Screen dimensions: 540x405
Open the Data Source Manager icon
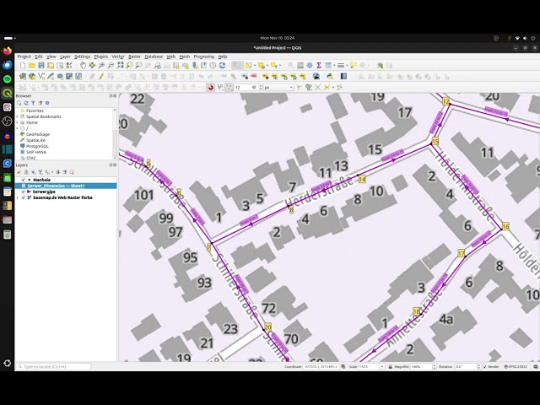tap(23, 77)
